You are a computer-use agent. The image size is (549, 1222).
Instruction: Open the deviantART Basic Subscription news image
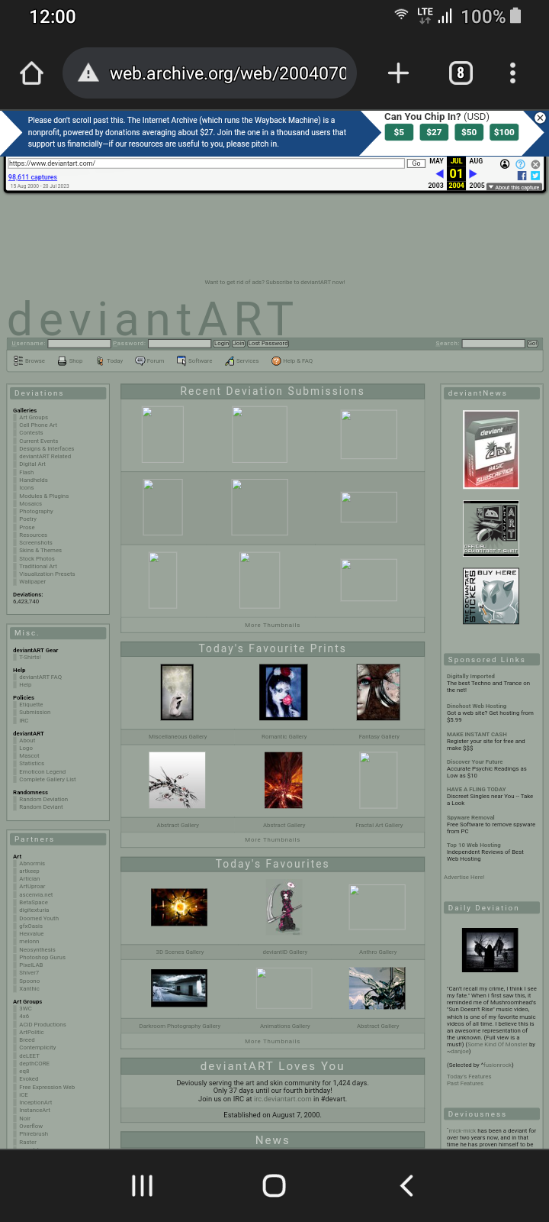491,449
